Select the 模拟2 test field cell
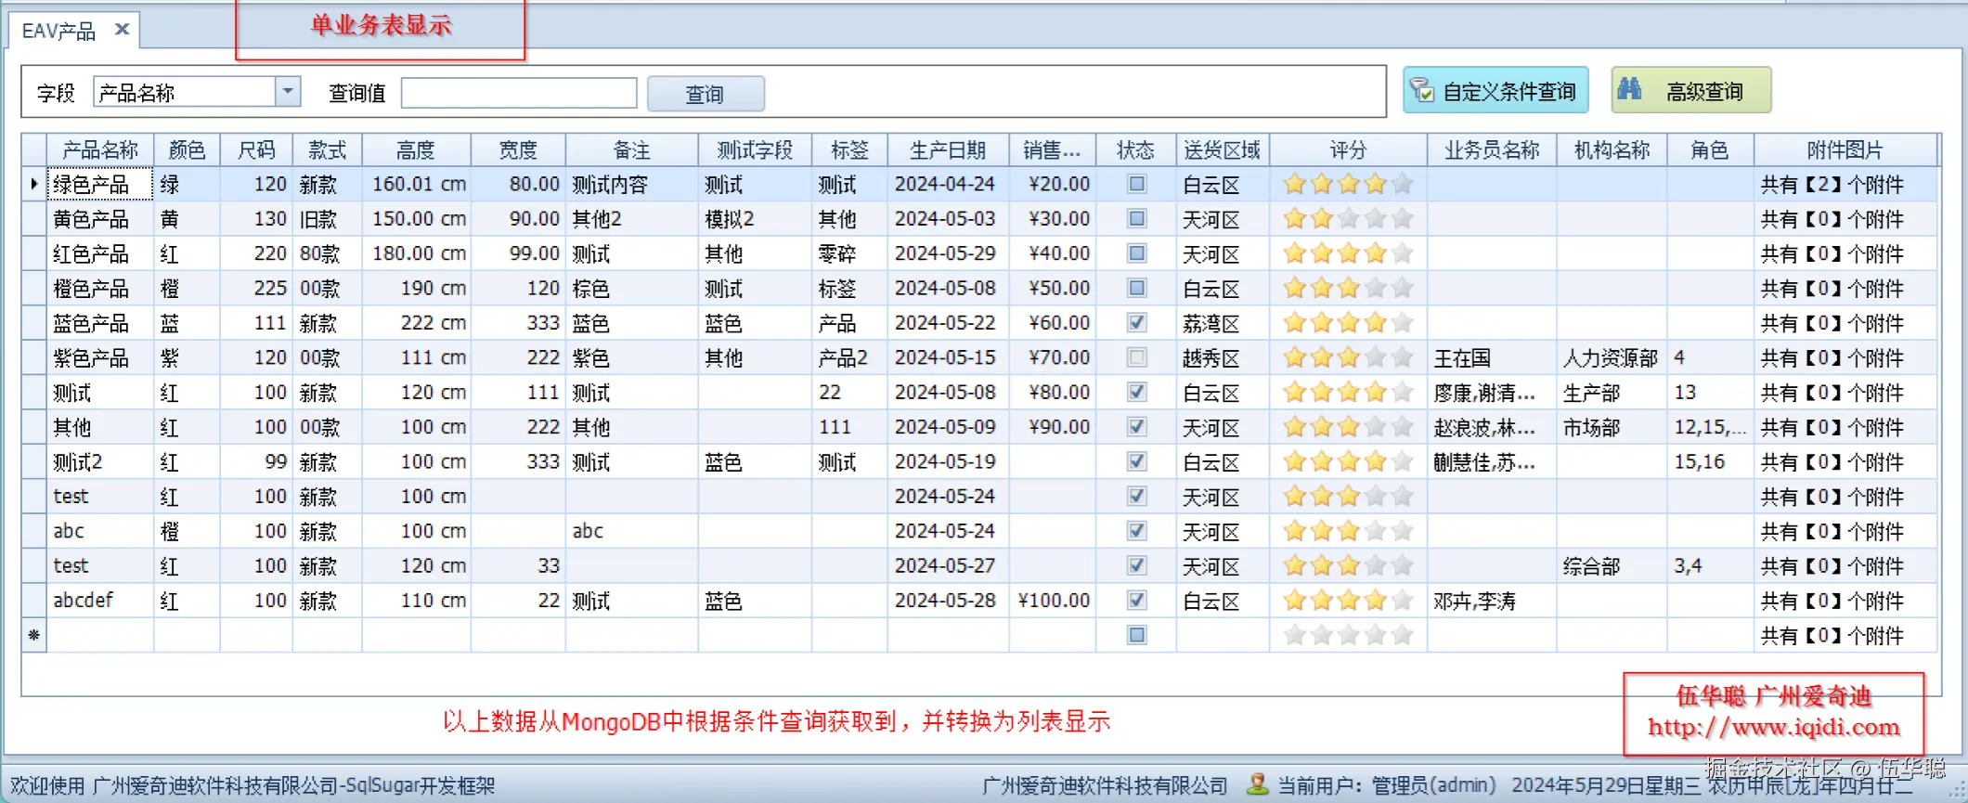The height and width of the screenshot is (803, 1968). tap(755, 219)
